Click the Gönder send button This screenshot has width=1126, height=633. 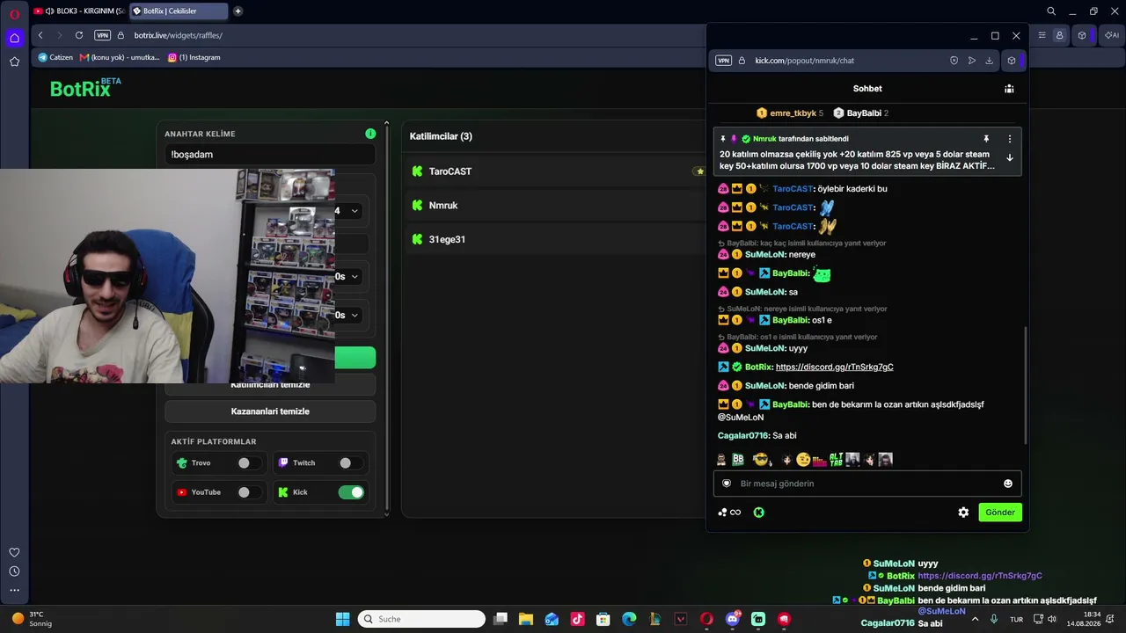click(x=1000, y=513)
